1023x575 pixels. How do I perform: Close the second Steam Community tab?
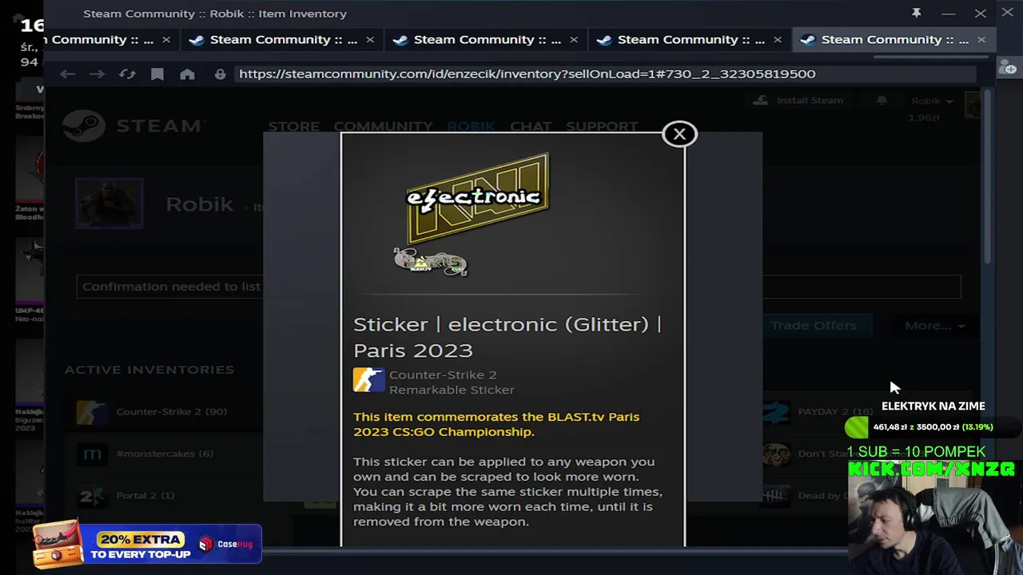pos(369,39)
